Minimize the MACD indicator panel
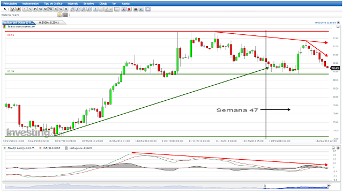Image resolution: width=343 pixels, height=193 pixels. click(333, 148)
